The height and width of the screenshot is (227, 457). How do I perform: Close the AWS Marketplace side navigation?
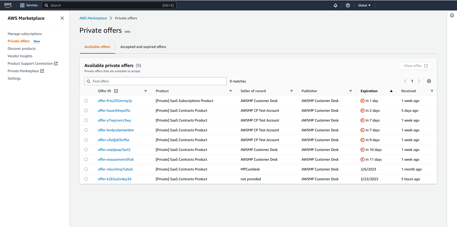click(x=62, y=18)
